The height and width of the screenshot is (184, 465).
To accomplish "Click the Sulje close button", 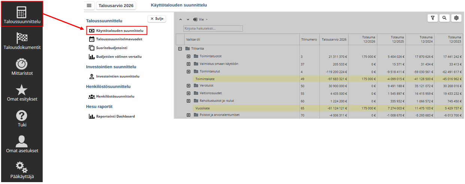I will [157, 19].
